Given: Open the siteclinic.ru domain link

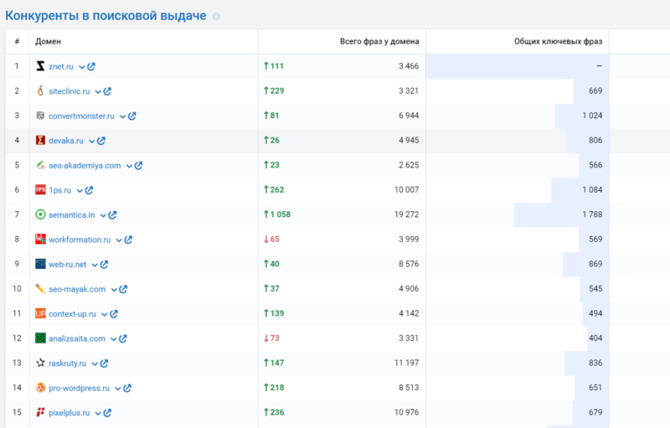Looking at the screenshot, I should coord(70,91).
